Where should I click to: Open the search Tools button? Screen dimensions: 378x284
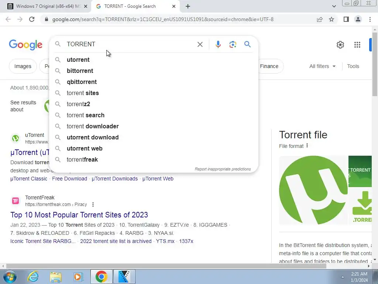[x=353, y=66]
